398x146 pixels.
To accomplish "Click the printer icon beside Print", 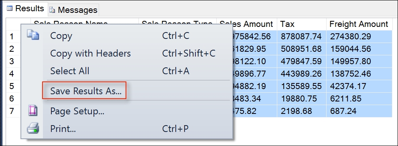I will (33, 128).
